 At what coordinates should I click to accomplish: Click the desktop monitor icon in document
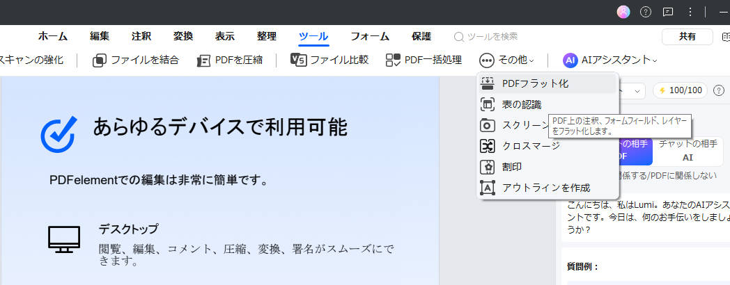(x=64, y=239)
